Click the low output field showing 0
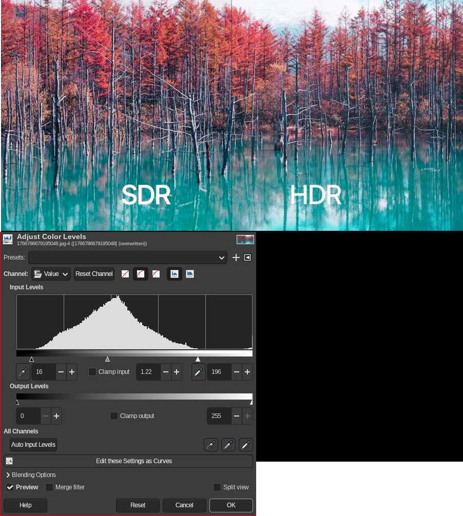Viewport: 463px width, 516px height. 28,416
